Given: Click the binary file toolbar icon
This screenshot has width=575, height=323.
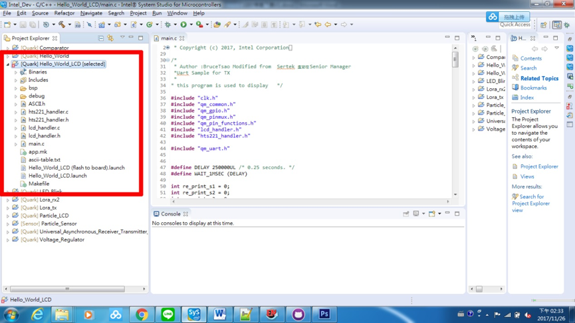Looking at the screenshot, I should [77, 25].
